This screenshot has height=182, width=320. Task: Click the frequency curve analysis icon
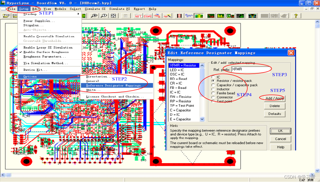(x=252, y=16)
